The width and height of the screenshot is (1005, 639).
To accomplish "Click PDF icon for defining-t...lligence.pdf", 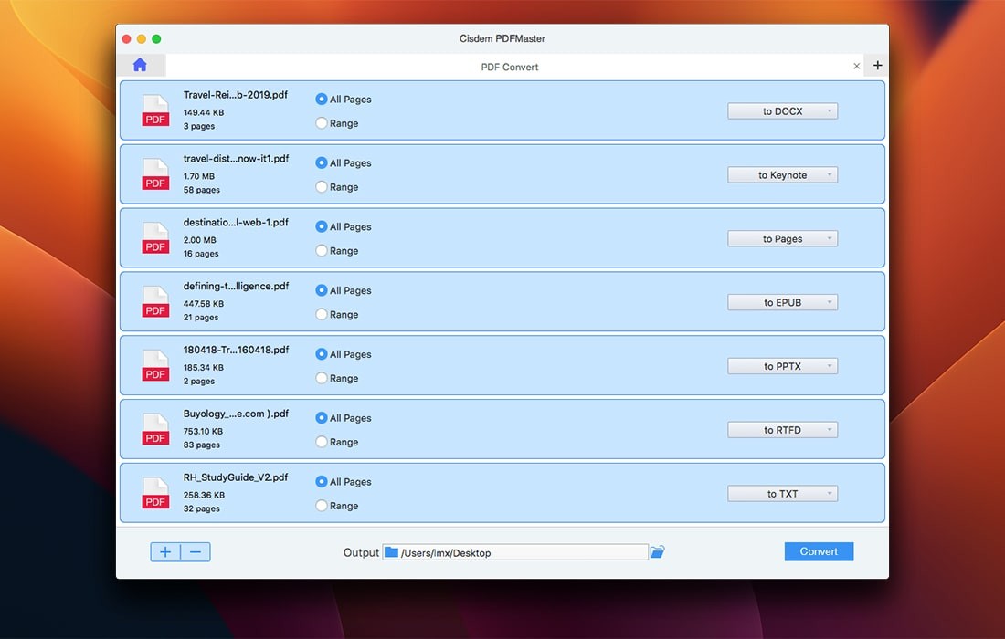I will coord(155,301).
